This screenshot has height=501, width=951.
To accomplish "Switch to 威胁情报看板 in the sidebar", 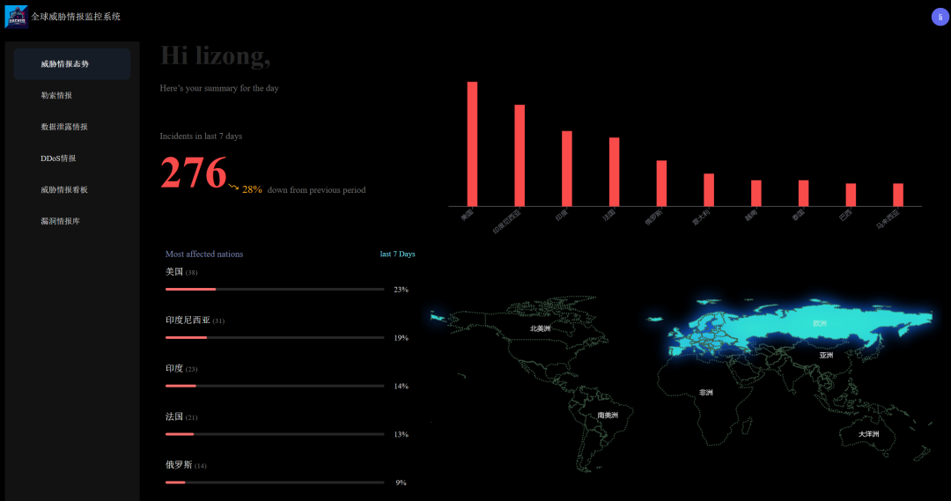I will (x=64, y=189).
